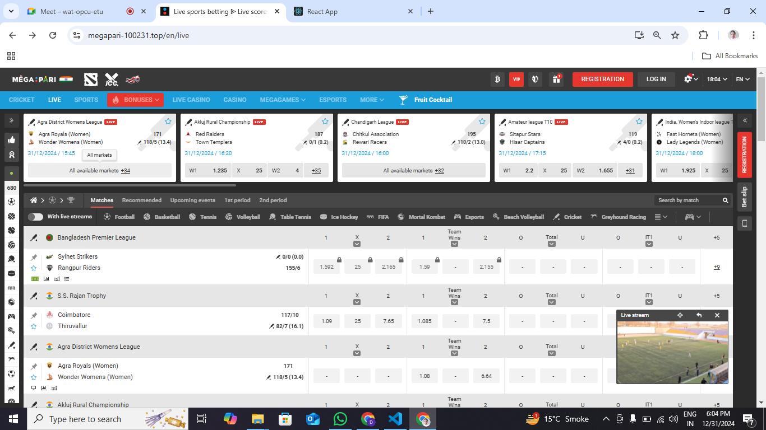Open WhatsApp from Windows taskbar

[340, 419]
